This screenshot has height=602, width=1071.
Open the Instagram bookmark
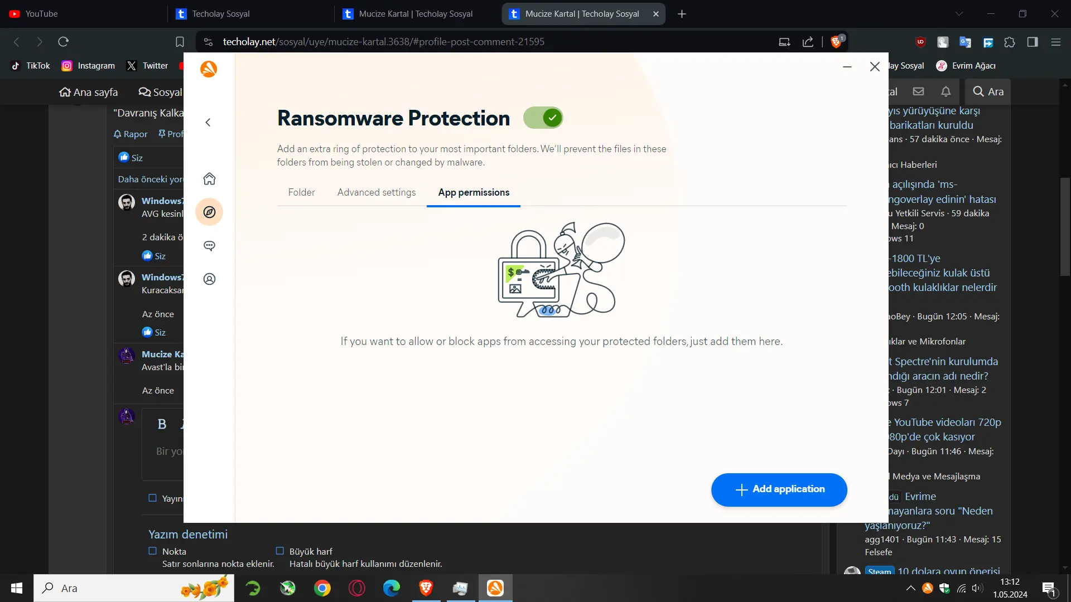click(x=88, y=66)
